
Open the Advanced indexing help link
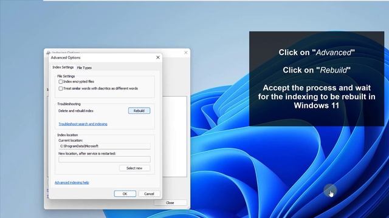[x=72, y=183]
